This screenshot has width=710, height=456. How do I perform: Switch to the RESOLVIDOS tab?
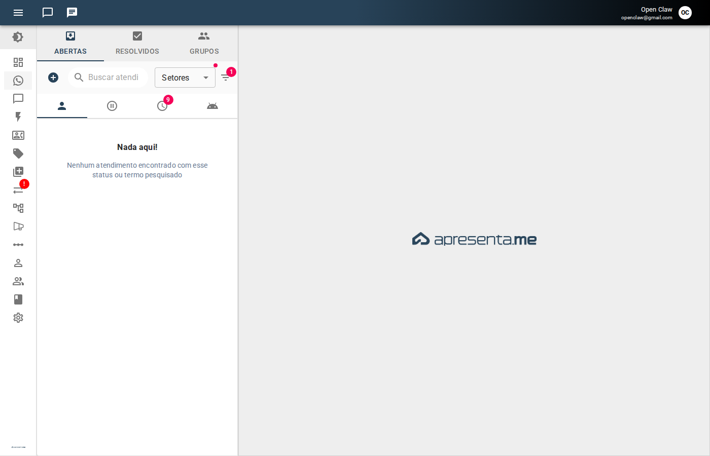click(137, 44)
